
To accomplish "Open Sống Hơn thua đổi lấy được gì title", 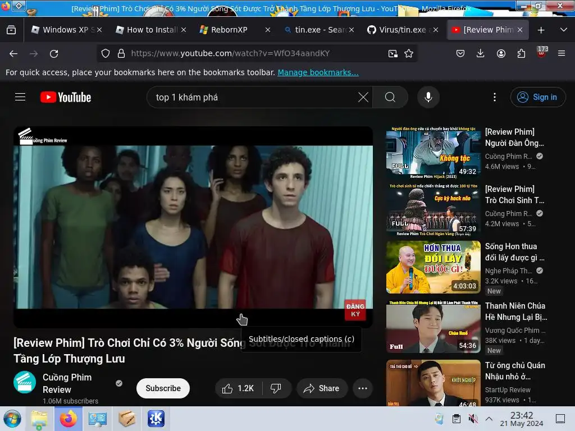I will [x=514, y=252].
